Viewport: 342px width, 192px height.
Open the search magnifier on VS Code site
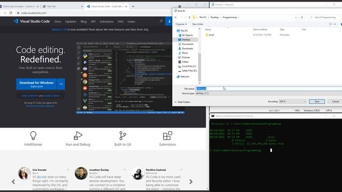point(161,21)
